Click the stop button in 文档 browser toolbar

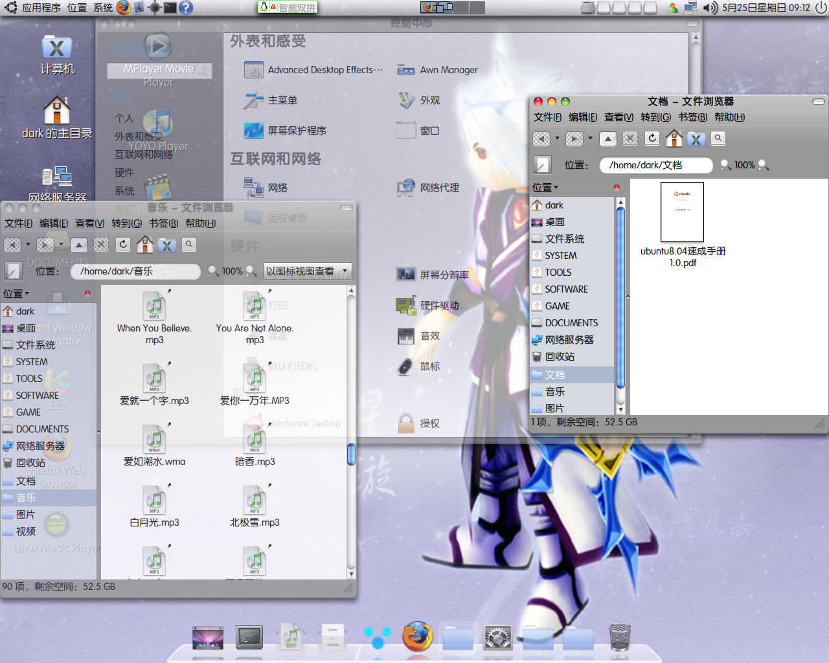tap(630, 139)
